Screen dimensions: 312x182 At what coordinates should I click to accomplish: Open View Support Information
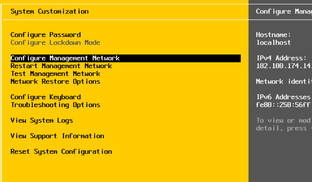pyautogui.click(x=57, y=136)
